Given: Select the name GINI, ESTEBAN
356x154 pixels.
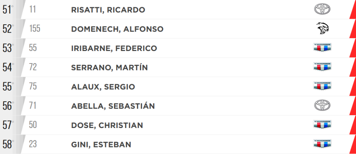Looking at the screenshot, I should click(101, 145).
